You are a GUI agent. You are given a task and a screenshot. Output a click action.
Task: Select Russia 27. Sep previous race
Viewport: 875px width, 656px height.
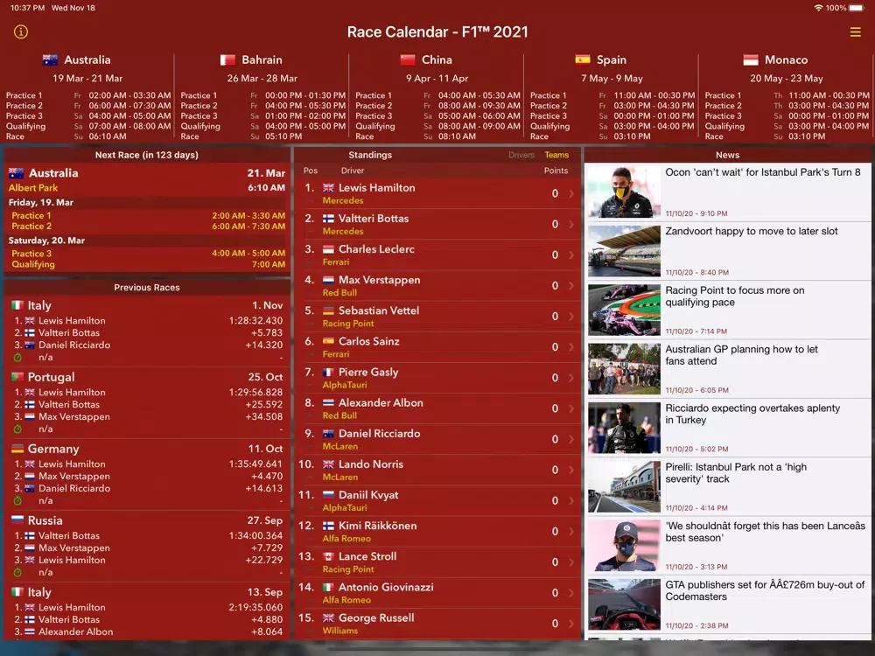coord(147,546)
